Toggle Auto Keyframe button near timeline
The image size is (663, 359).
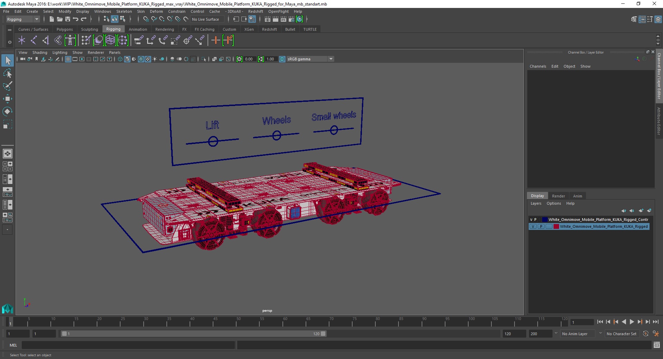[645, 334]
